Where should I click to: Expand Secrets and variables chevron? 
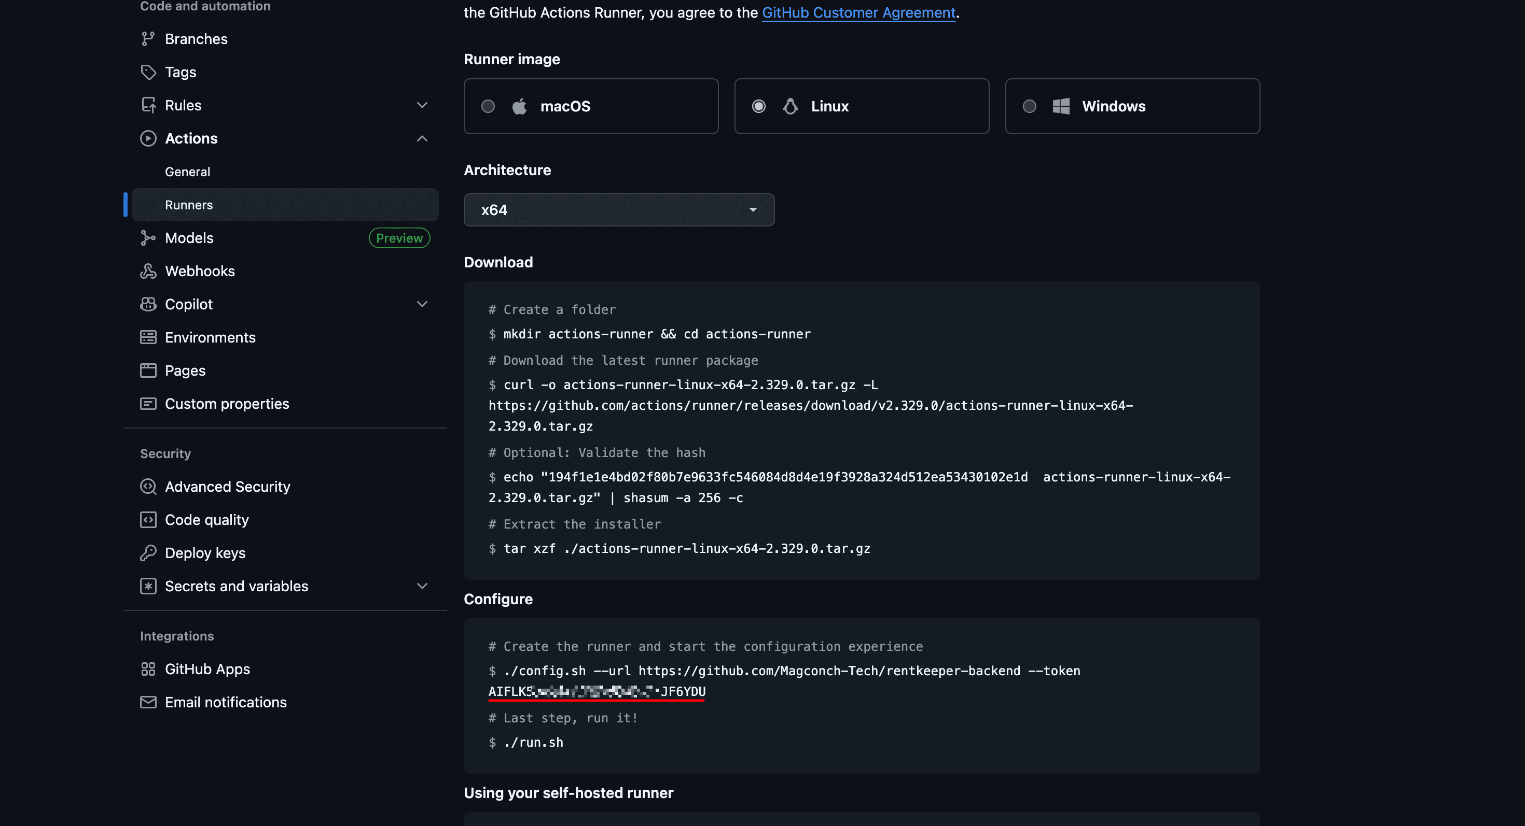tap(422, 586)
